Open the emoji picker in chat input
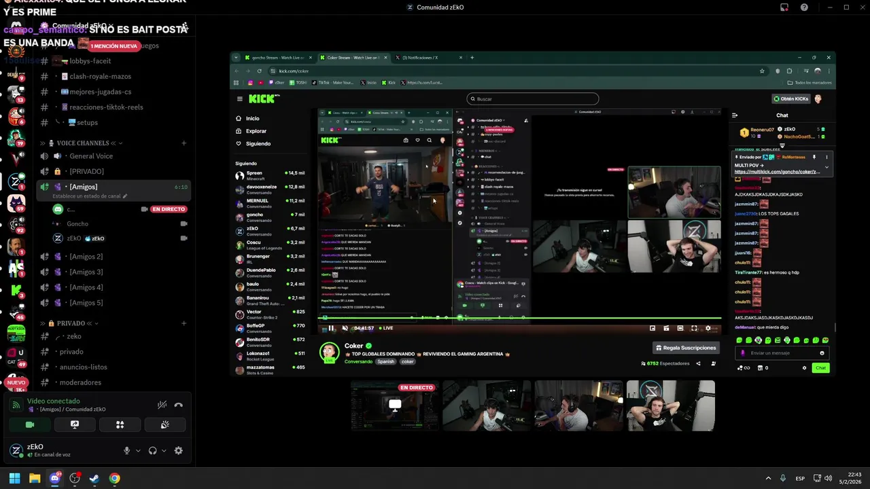The image size is (870, 489). (x=822, y=353)
